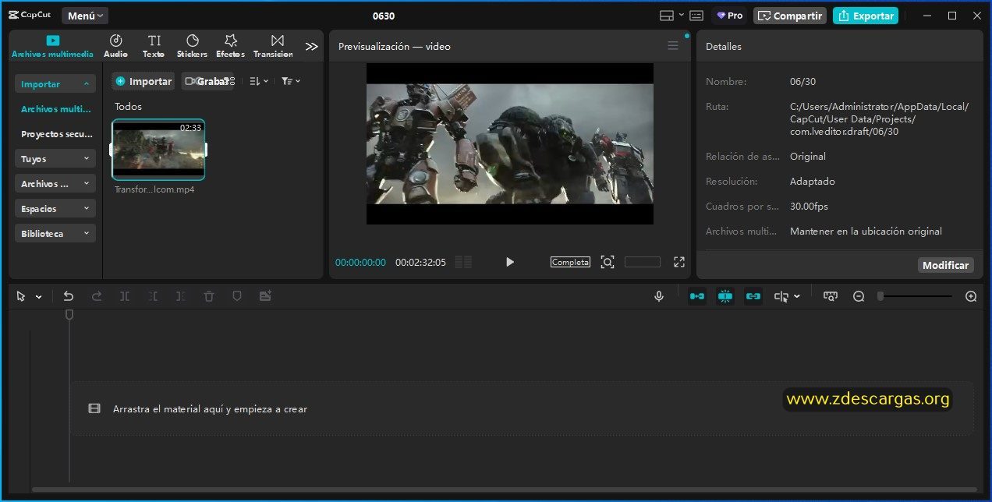Click the microphone voiceover icon
Screen dimensions: 992x502
[x=659, y=296]
